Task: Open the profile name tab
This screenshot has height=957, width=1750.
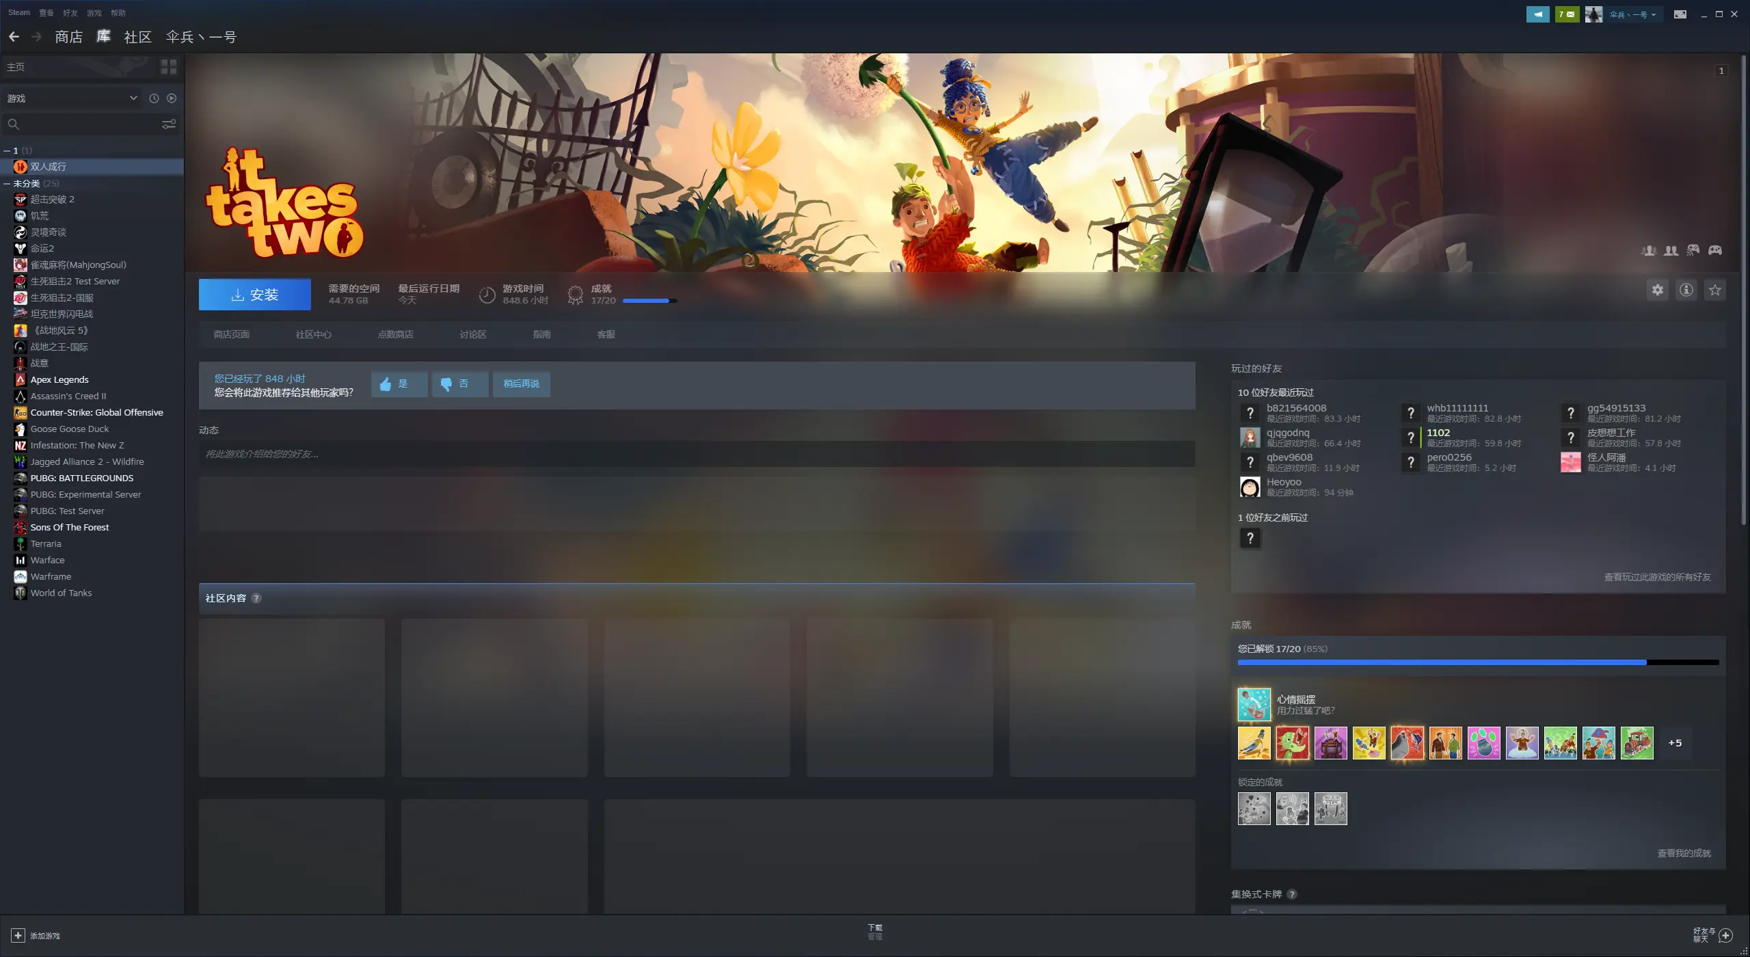Action: tap(201, 37)
